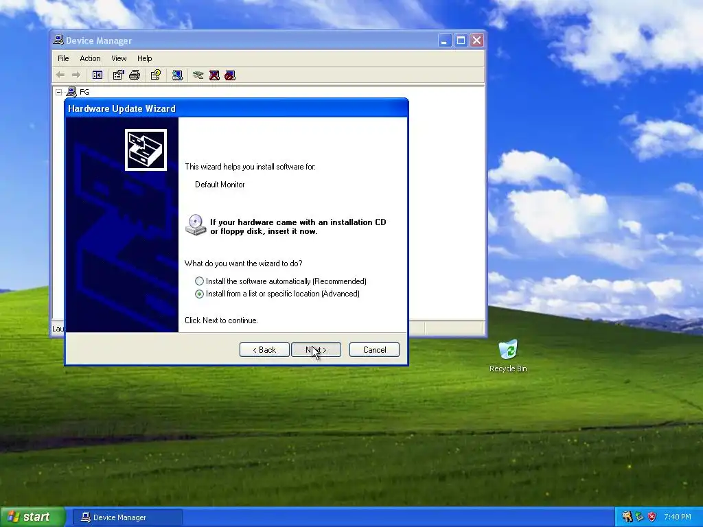
Task: Select Install from a list or specific location
Action: pyautogui.click(x=277, y=294)
